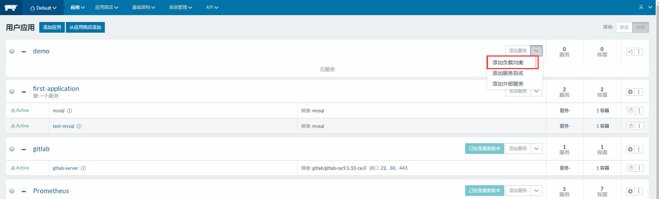Open the Prometheus stack link
659x199 pixels.
tap(51, 191)
